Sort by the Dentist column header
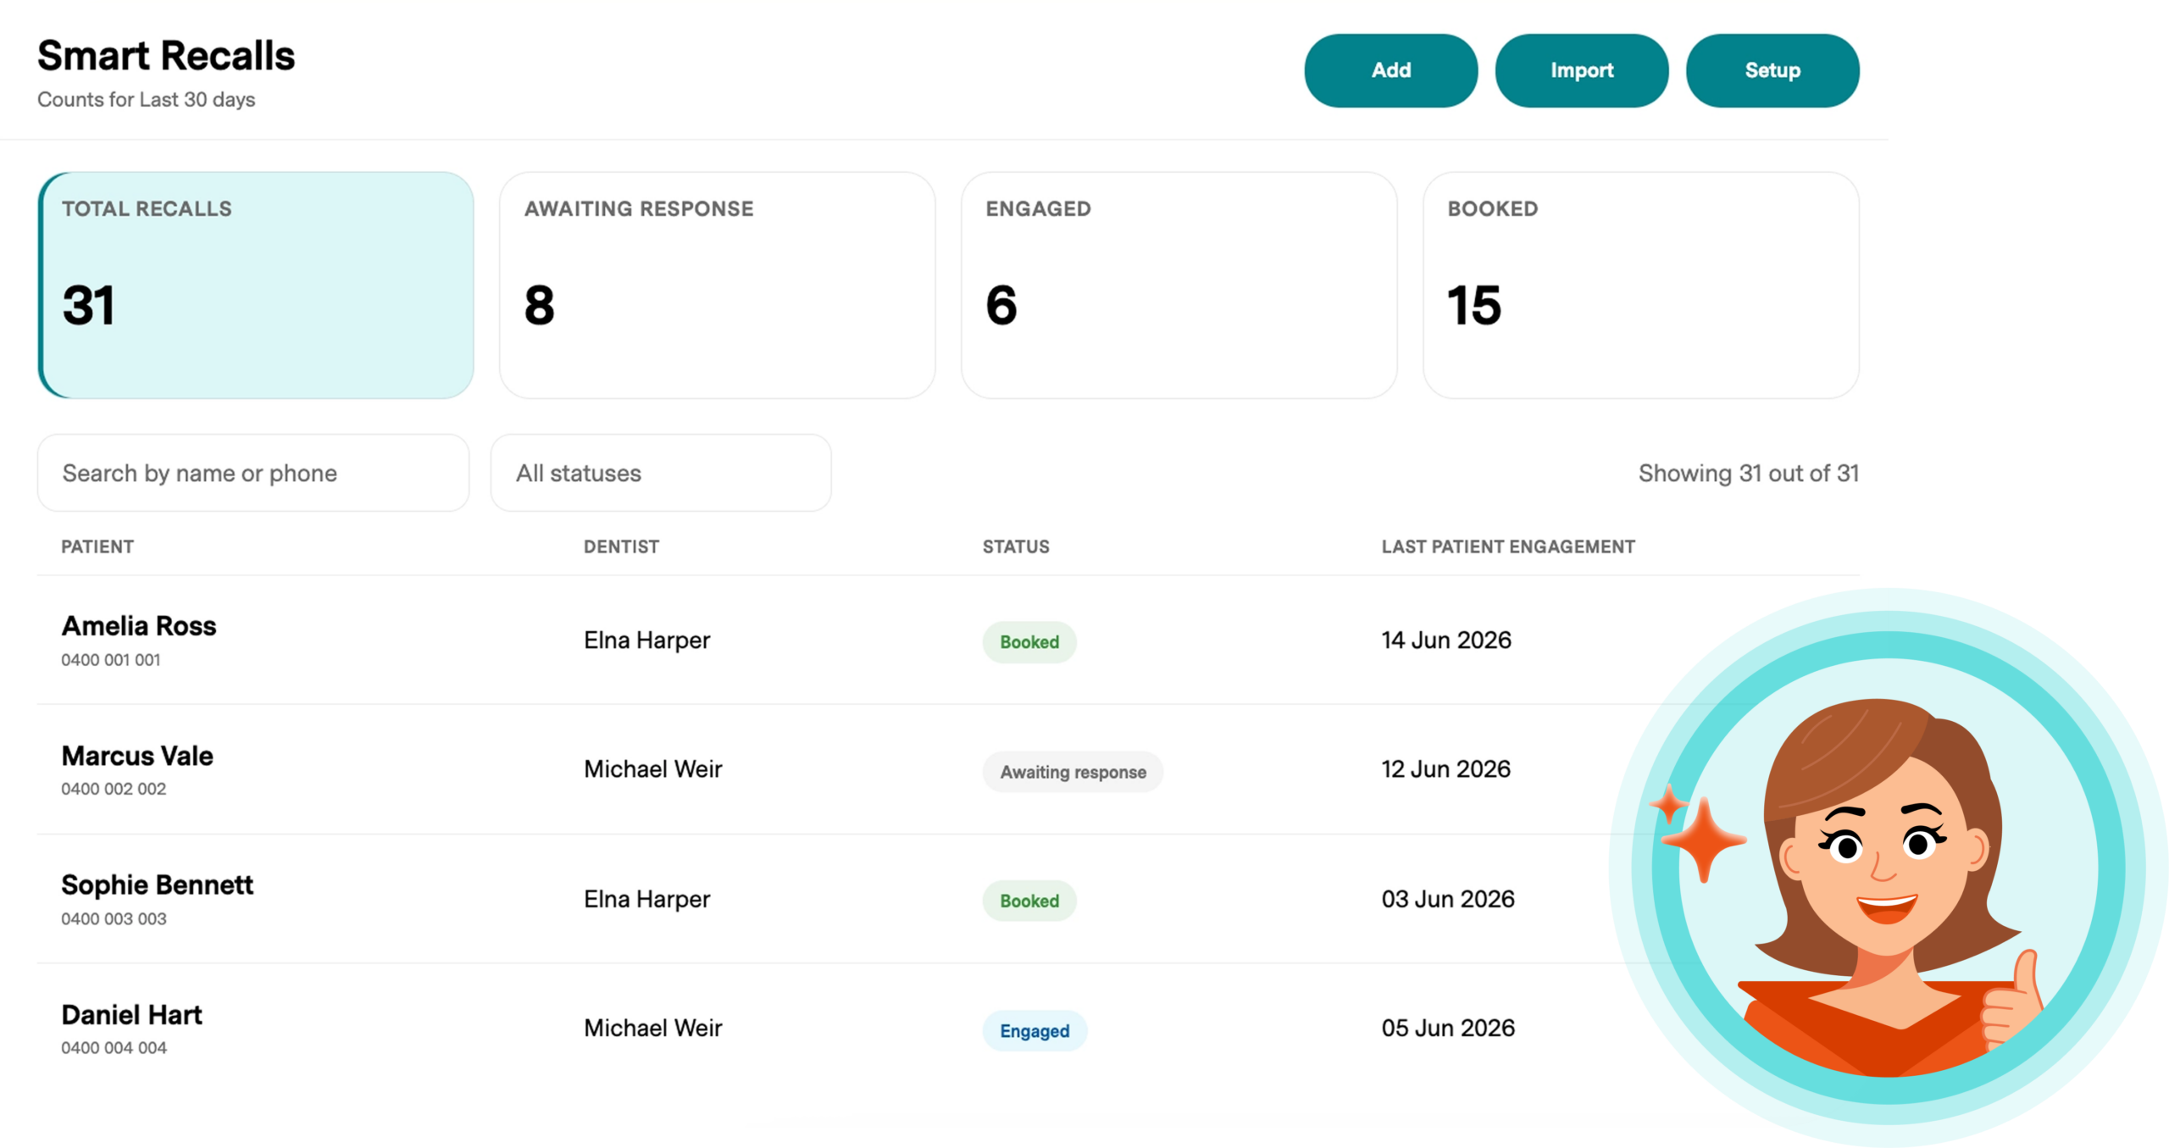This screenshot has height=1148, width=2169. click(621, 546)
